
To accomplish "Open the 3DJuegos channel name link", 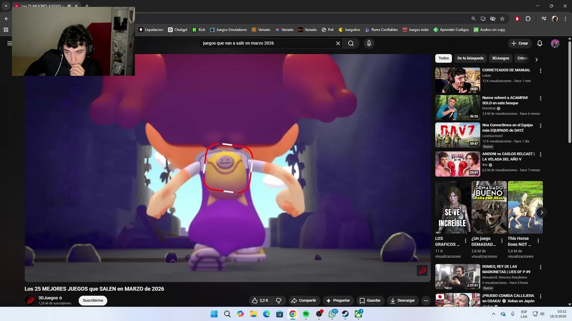I will point(48,298).
